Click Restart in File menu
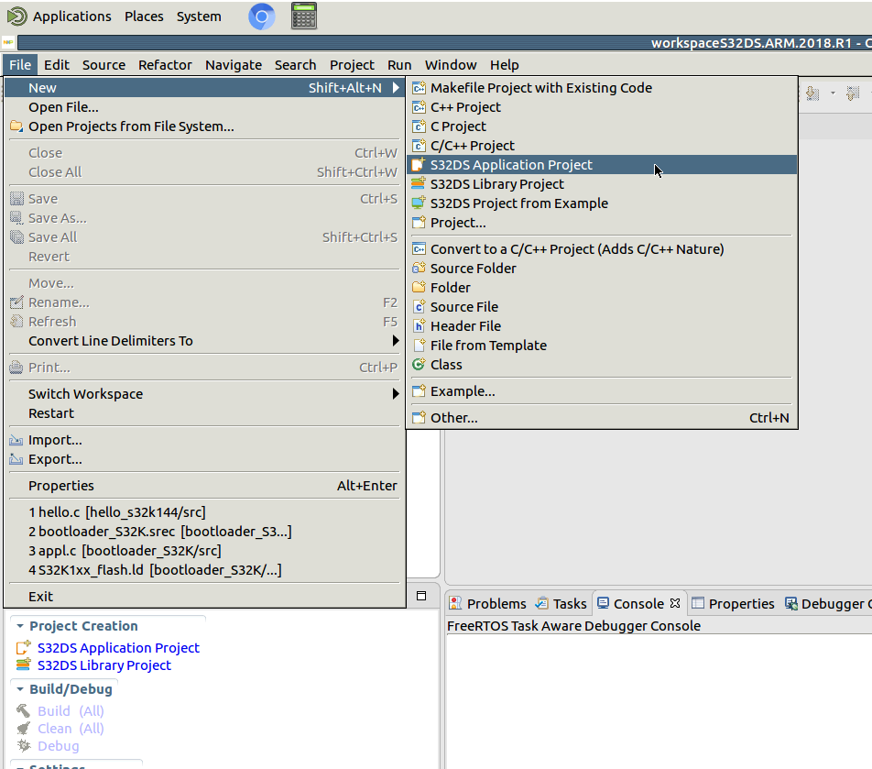The height and width of the screenshot is (769, 872). coord(204,413)
